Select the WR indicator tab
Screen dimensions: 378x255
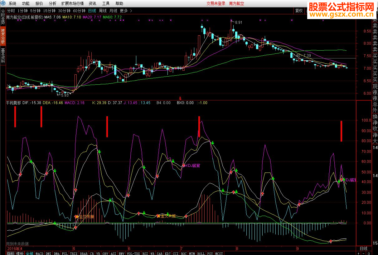coord(153,253)
